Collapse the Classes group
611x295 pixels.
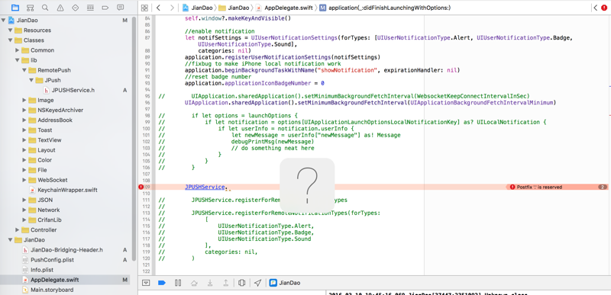(10, 40)
